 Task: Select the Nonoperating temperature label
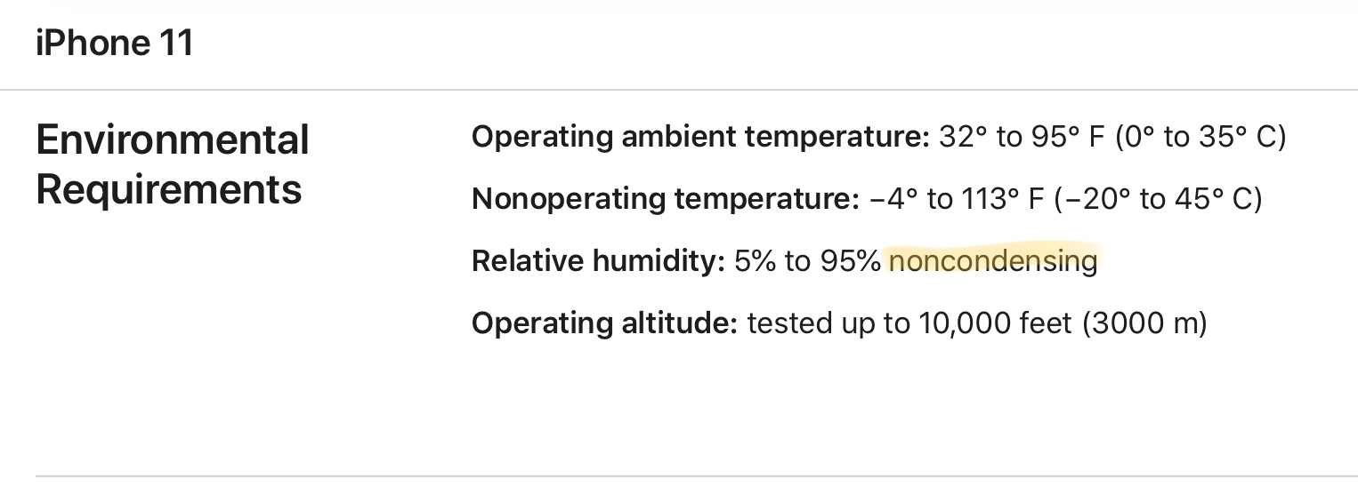click(x=666, y=199)
